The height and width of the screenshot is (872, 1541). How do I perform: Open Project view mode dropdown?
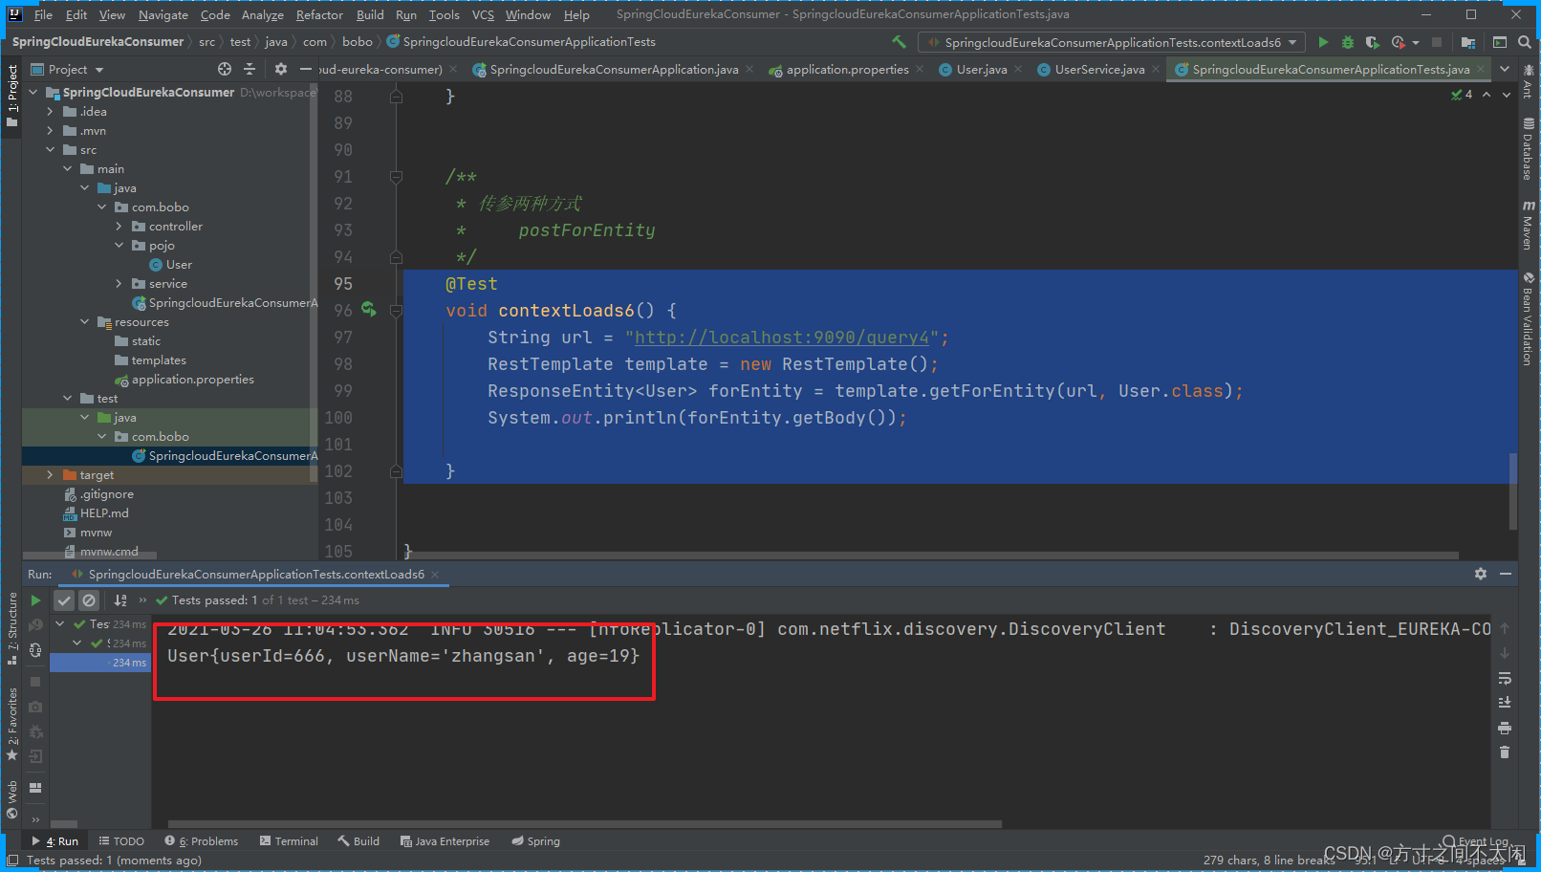[67, 69]
